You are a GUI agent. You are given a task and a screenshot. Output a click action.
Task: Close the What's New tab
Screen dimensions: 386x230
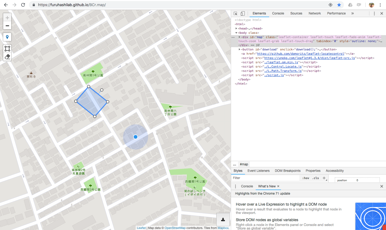(x=278, y=186)
